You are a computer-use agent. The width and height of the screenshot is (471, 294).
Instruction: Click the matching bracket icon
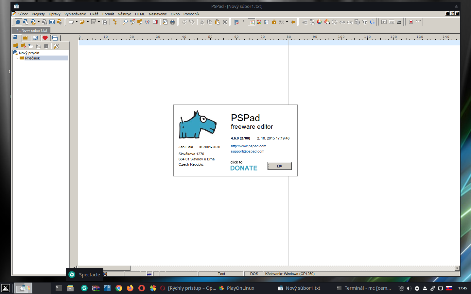(x=148, y=22)
